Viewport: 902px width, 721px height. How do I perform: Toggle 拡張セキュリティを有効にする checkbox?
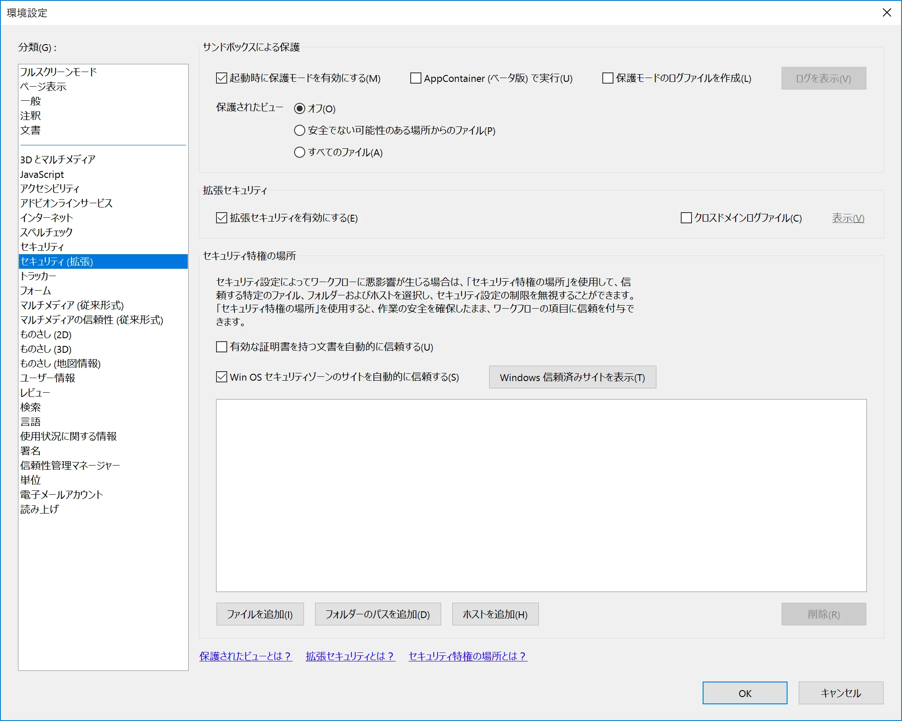coord(222,218)
